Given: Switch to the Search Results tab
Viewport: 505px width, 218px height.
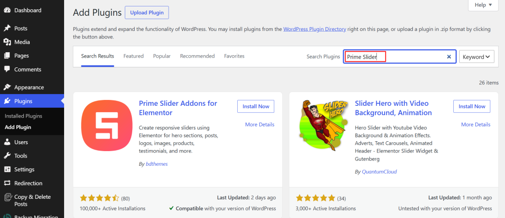Looking at the screenshot, I should click(x=98, y=56).
